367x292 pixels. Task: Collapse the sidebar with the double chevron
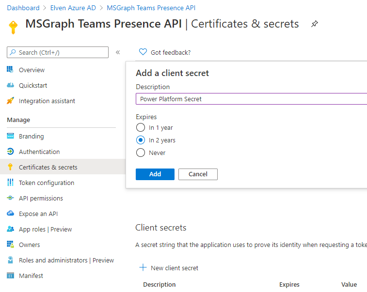point(118,52)
